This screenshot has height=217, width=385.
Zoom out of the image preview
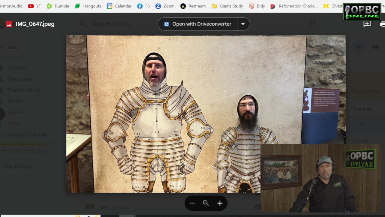[192, 203]
